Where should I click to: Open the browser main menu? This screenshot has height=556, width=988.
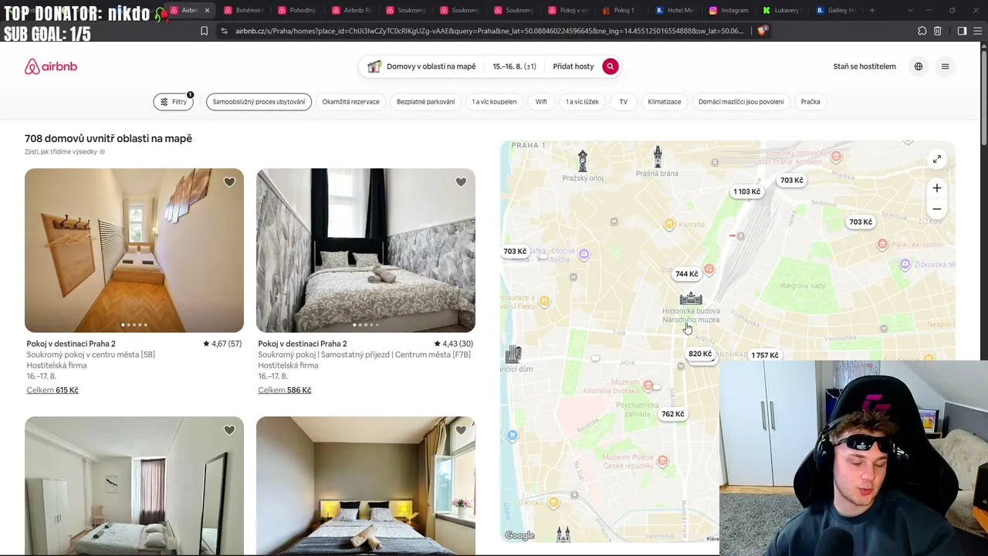pyautogui.click(x=978, y=31)
